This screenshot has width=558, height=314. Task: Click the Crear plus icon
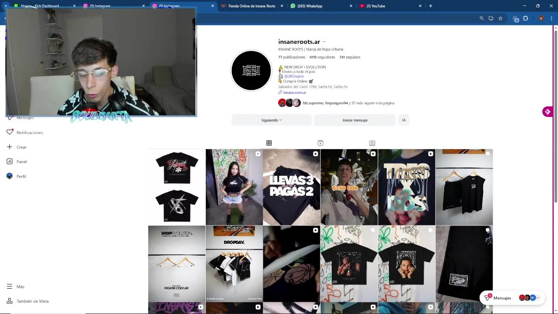pos(10,147)
